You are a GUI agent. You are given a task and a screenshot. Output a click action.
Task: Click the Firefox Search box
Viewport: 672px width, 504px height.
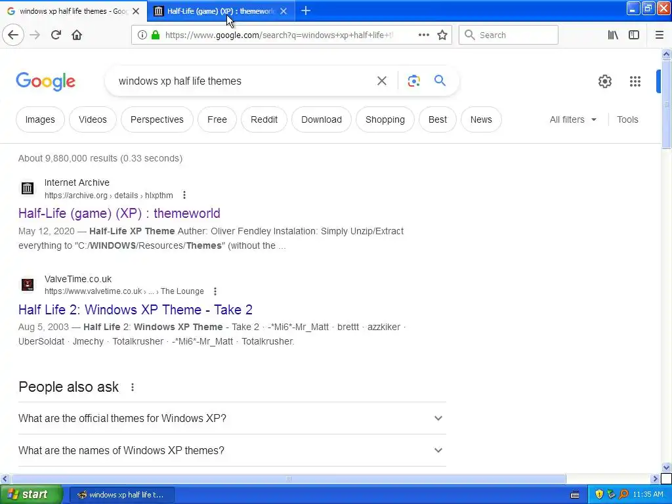(509, 35)
